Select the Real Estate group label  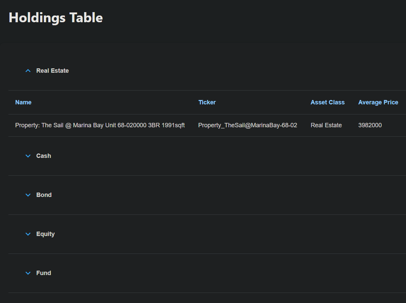point(52,71)
